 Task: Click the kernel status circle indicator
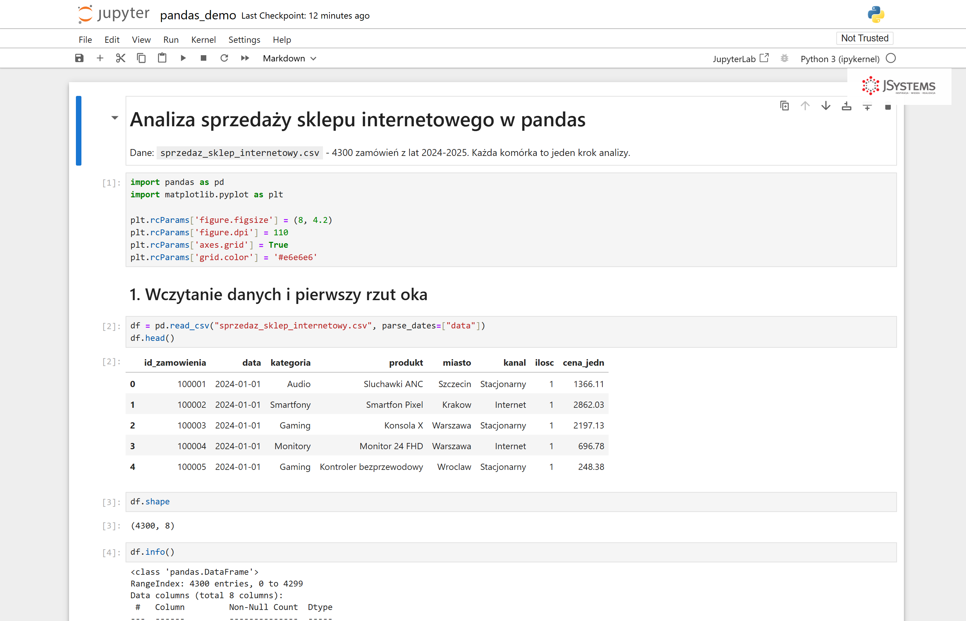[x=890, y=58]
